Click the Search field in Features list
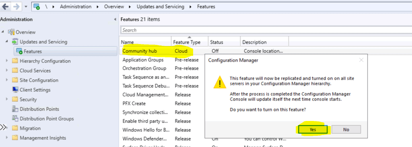 [266, 30]
